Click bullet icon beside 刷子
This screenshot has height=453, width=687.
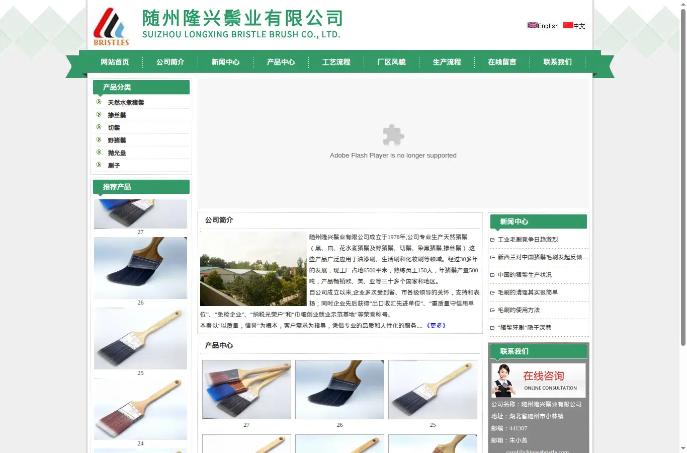(99, 165)
